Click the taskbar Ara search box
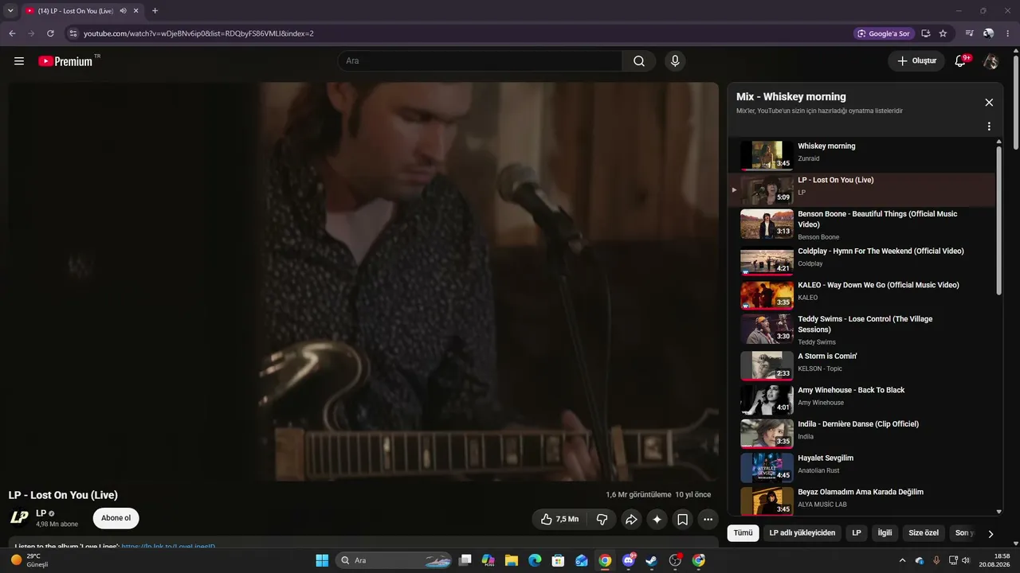Image resolution: width=1020 pixels, height=573 pixels. pos(394,560)
